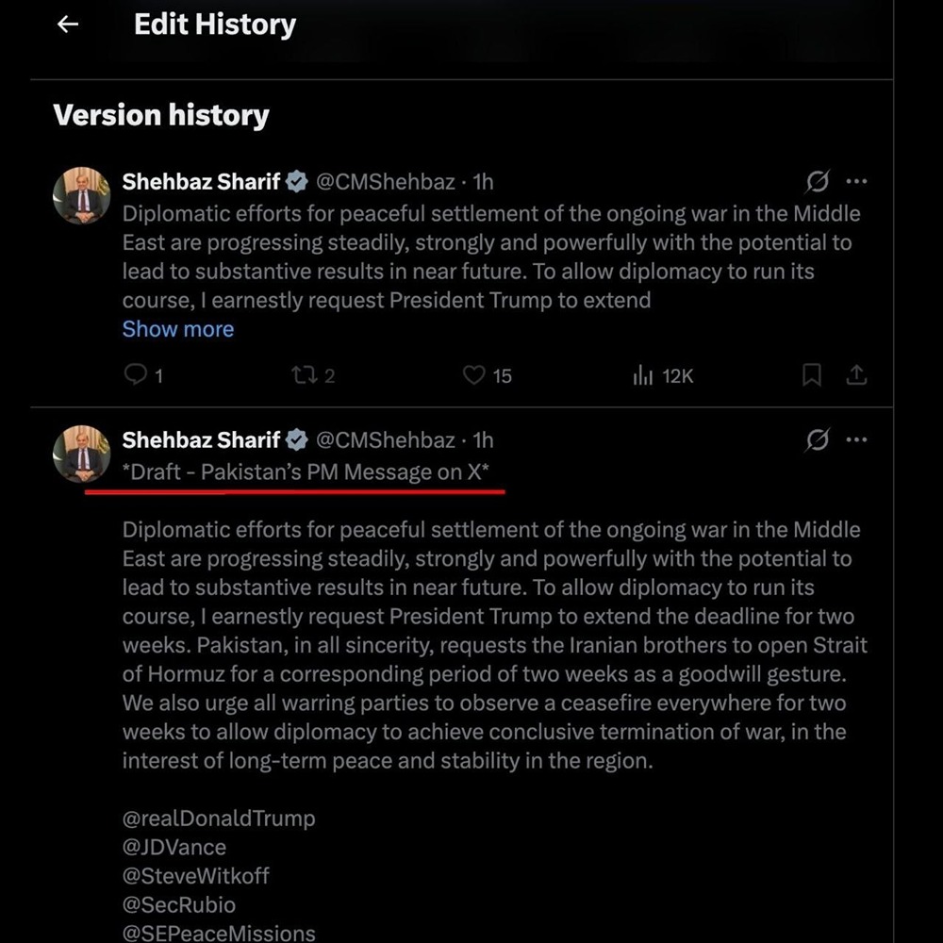Screen dimensions: 943x943
Task: Open Shehbaz Sharif avatar on draft post
Action: click(81, 454)
